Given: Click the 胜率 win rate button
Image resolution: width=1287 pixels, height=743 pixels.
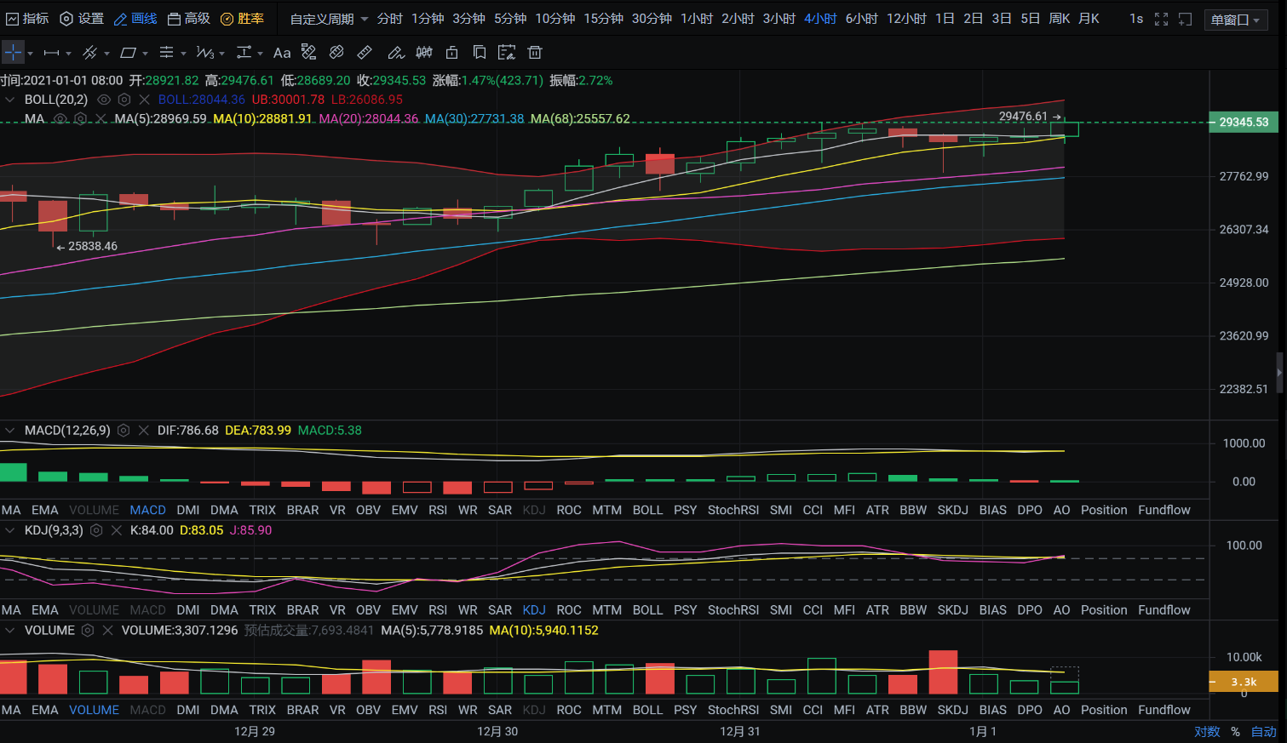Looking at the screenshot, I should (x=242, y=19).
